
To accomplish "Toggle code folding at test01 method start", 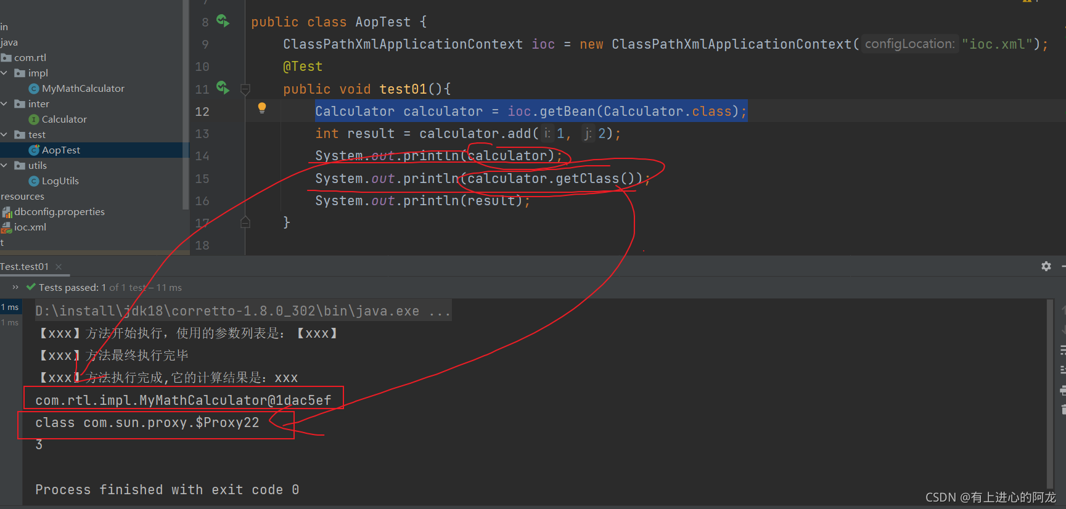I will pyautogui.click(x=245, y=89).
